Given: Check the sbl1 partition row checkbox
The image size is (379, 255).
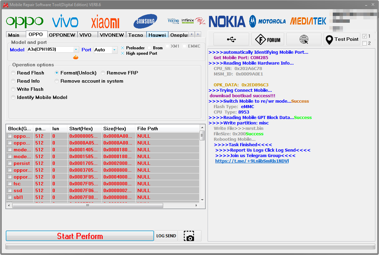Looking at the screenshot, I should (x=10, y=197).
